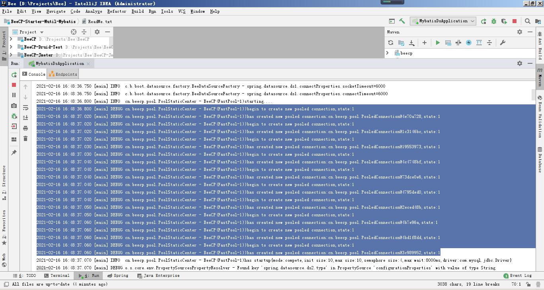Print the console output

coord(25,128)
